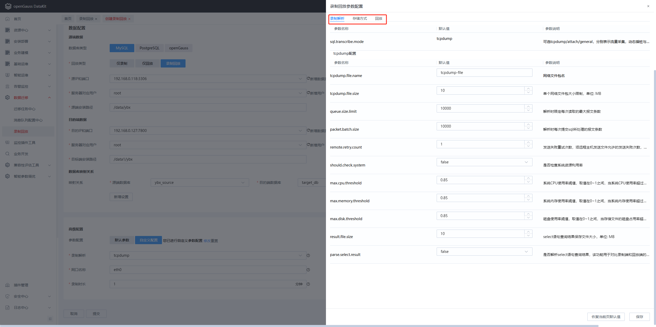656x327 pixels.
Task: Decrease queue.size.limit with down stepper arrow
Action: (x=528, y=110)
